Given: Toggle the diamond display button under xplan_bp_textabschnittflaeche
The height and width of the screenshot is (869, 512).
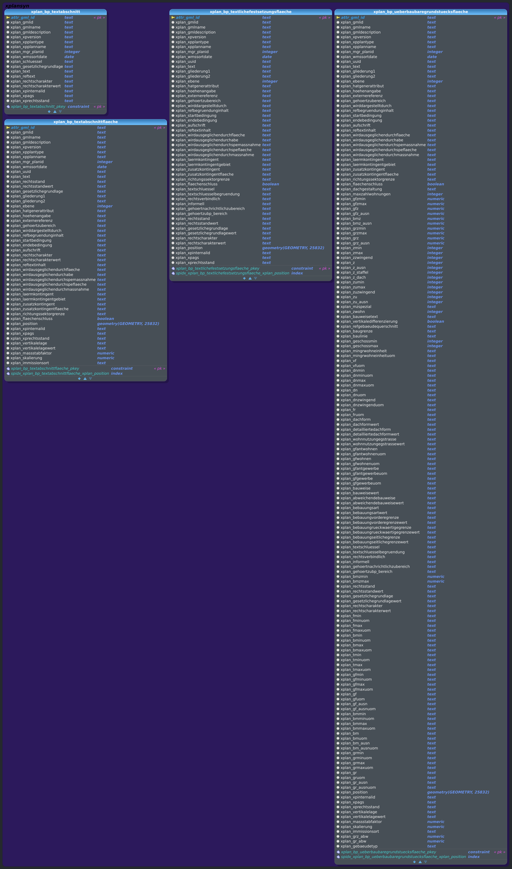Looking at the screenshot, I should point(79,378).
